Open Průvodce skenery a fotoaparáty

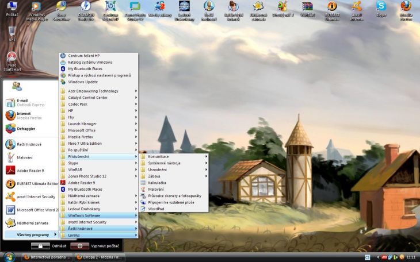174,196
